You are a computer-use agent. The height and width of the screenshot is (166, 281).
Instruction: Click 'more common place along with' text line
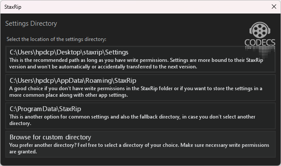tap(68, 95)
